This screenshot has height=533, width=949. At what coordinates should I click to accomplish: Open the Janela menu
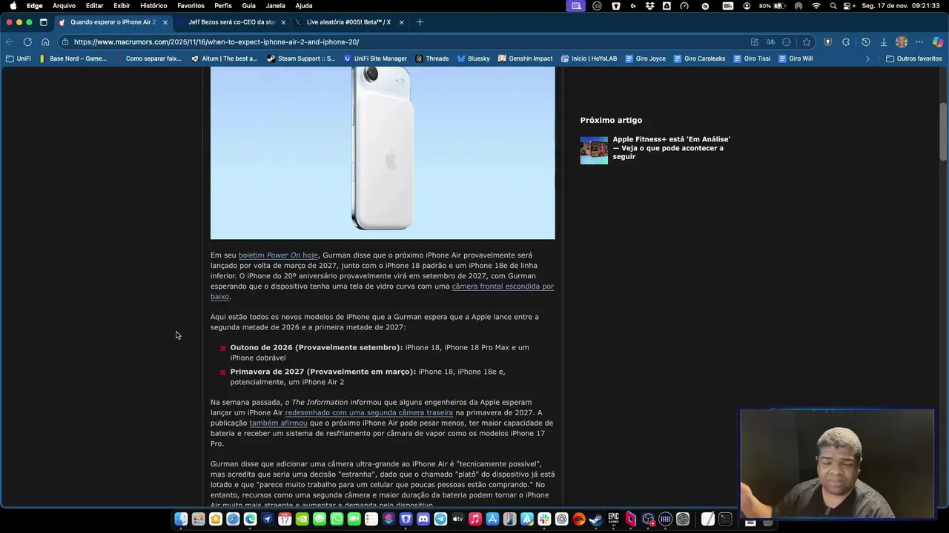[275, 6]
